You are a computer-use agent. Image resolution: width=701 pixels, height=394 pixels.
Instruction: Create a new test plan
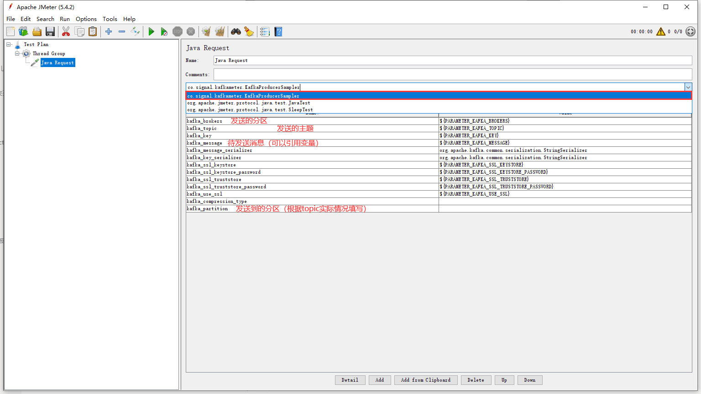[10, 31]
